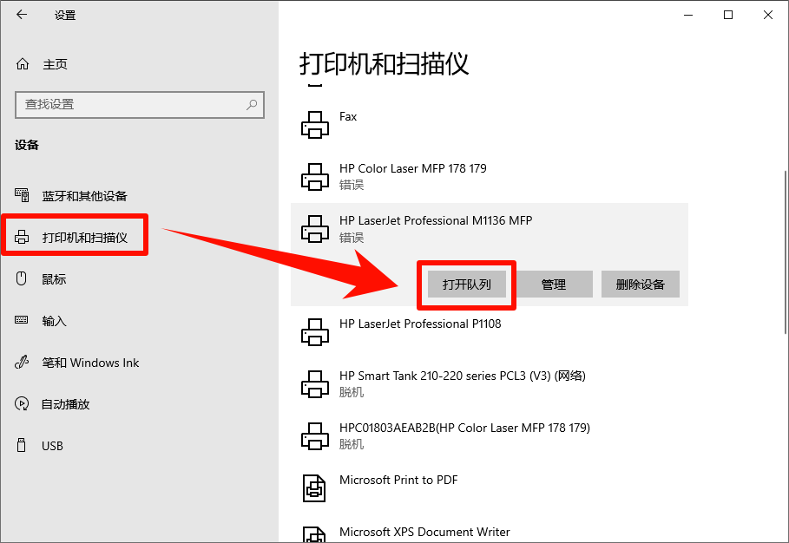Open 笔和 Windows Ink settings

point(90,363)
